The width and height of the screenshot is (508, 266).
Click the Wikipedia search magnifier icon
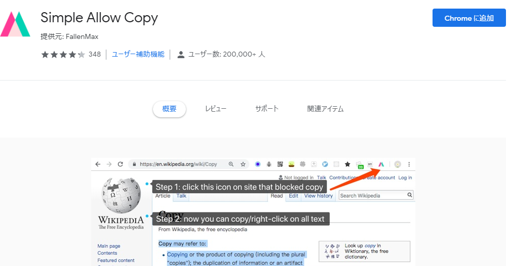[x=410, y=195]
